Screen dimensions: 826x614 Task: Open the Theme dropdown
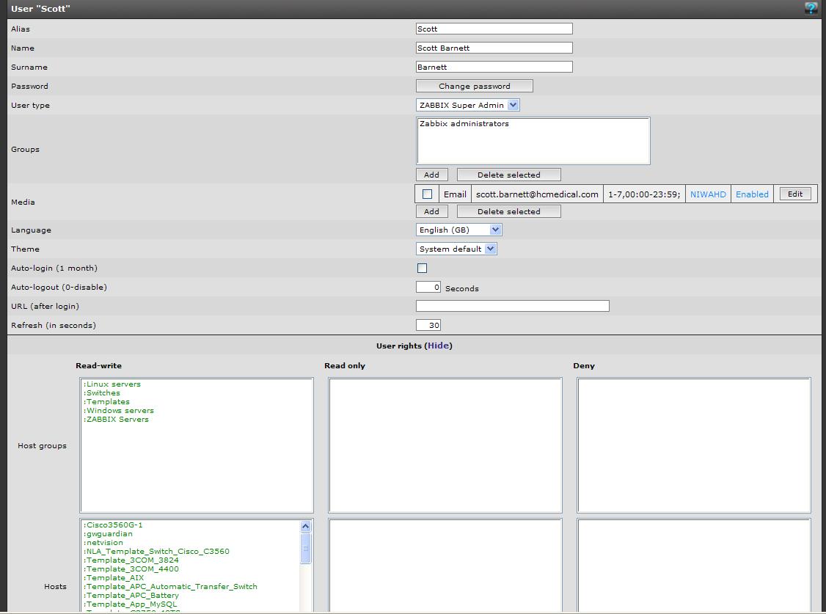click(456, 249)
